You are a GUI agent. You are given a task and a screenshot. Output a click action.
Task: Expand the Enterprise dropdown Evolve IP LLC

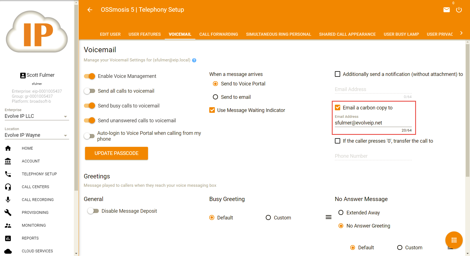(x=37, y=116)
